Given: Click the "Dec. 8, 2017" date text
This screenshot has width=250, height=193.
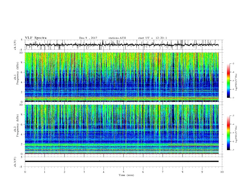Looking at the screenshot, I should pos(88,38).
